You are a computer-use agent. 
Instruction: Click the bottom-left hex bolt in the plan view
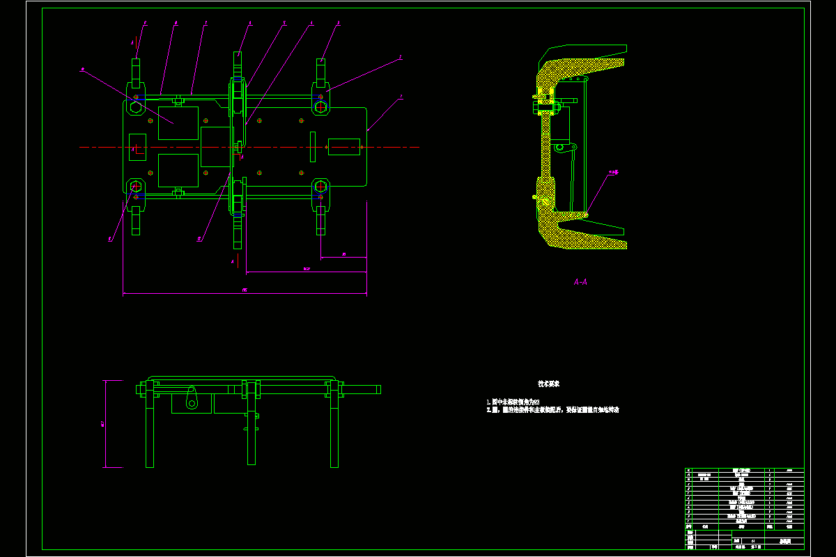[134, 186]
